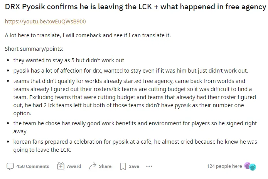Click the "Short summary/points:" heading text

click(x=34, y=49)
